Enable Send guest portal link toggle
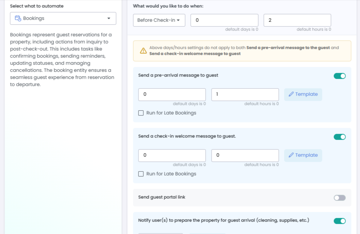This screenshot has width=360, height=234. (339, 198)
